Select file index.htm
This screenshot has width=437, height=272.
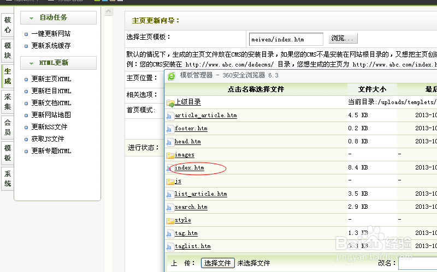pyautogui.click(x=189, y=168)
